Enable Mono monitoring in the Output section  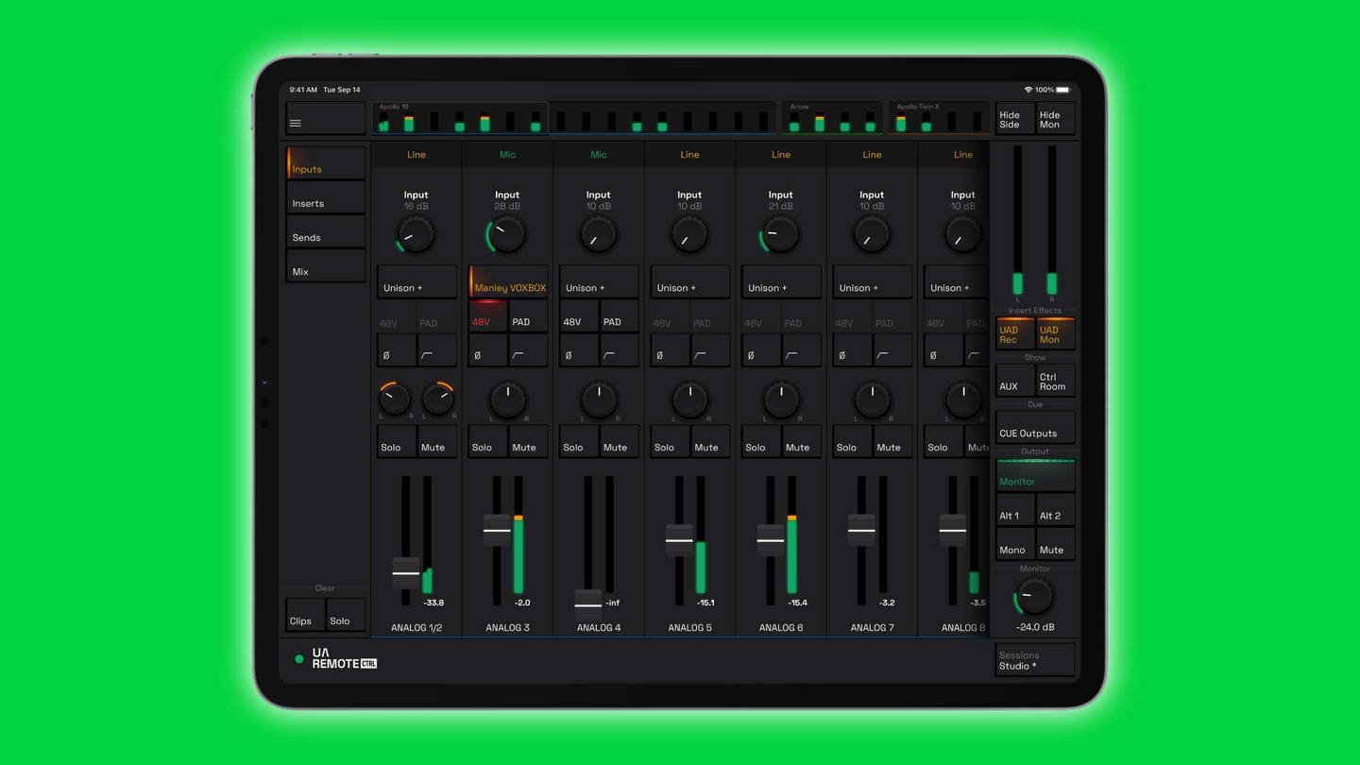pos(1012,548)
